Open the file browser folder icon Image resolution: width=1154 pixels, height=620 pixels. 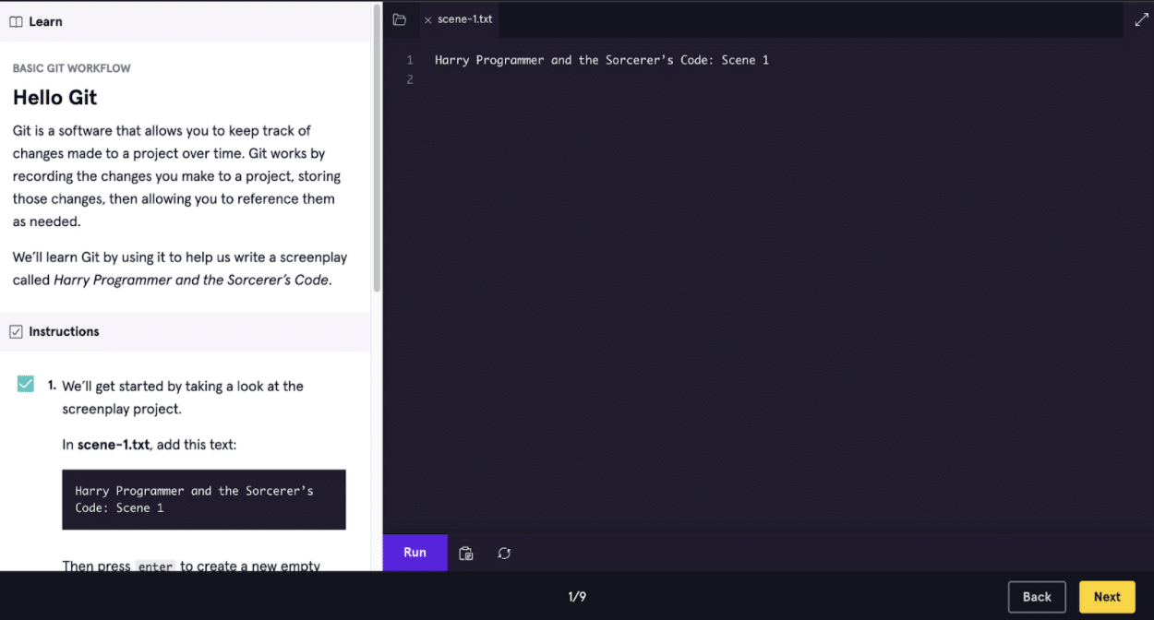397,19
